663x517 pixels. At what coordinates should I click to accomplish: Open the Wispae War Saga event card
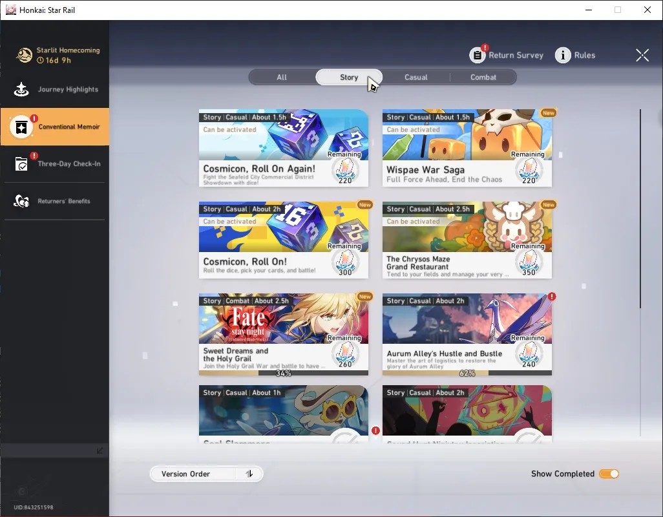click(x=467, y=148)
